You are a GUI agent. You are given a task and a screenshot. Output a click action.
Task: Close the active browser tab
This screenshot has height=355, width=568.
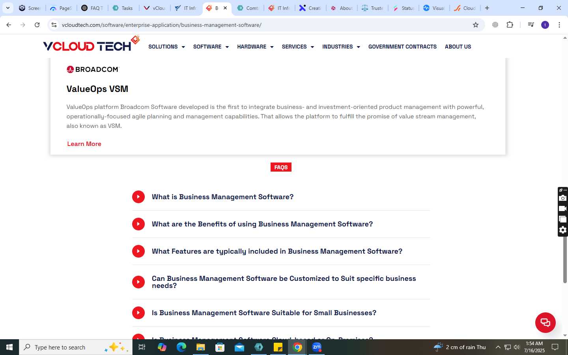pyautogui.click(x=225, y=8)
